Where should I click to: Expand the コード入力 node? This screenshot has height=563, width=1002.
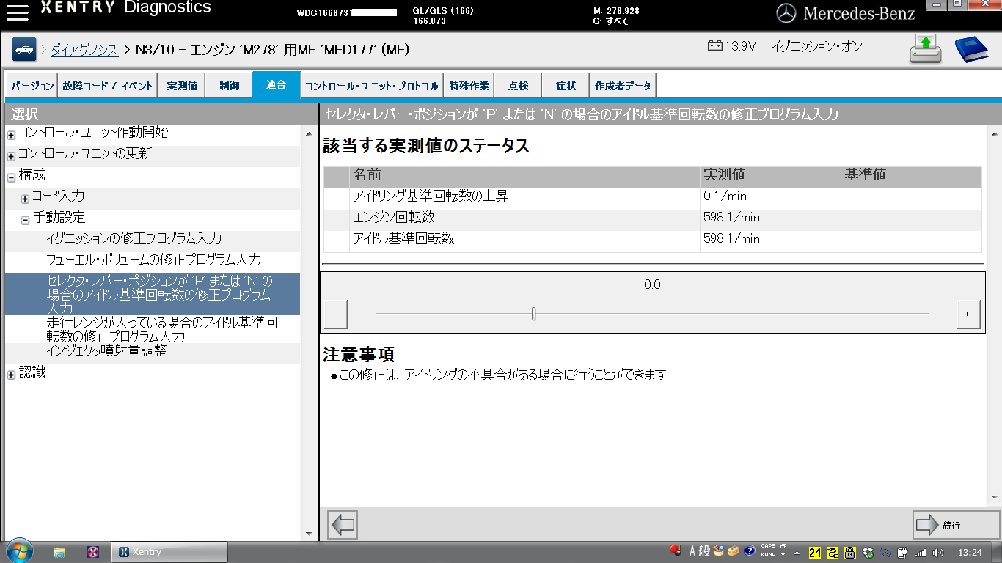(x=25, y=199)
